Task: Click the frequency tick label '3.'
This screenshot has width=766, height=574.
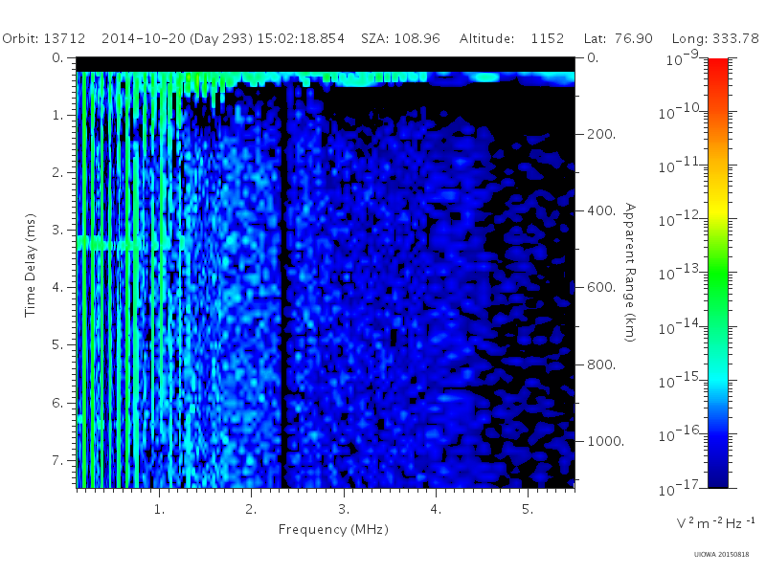Action: coord(344,510)
